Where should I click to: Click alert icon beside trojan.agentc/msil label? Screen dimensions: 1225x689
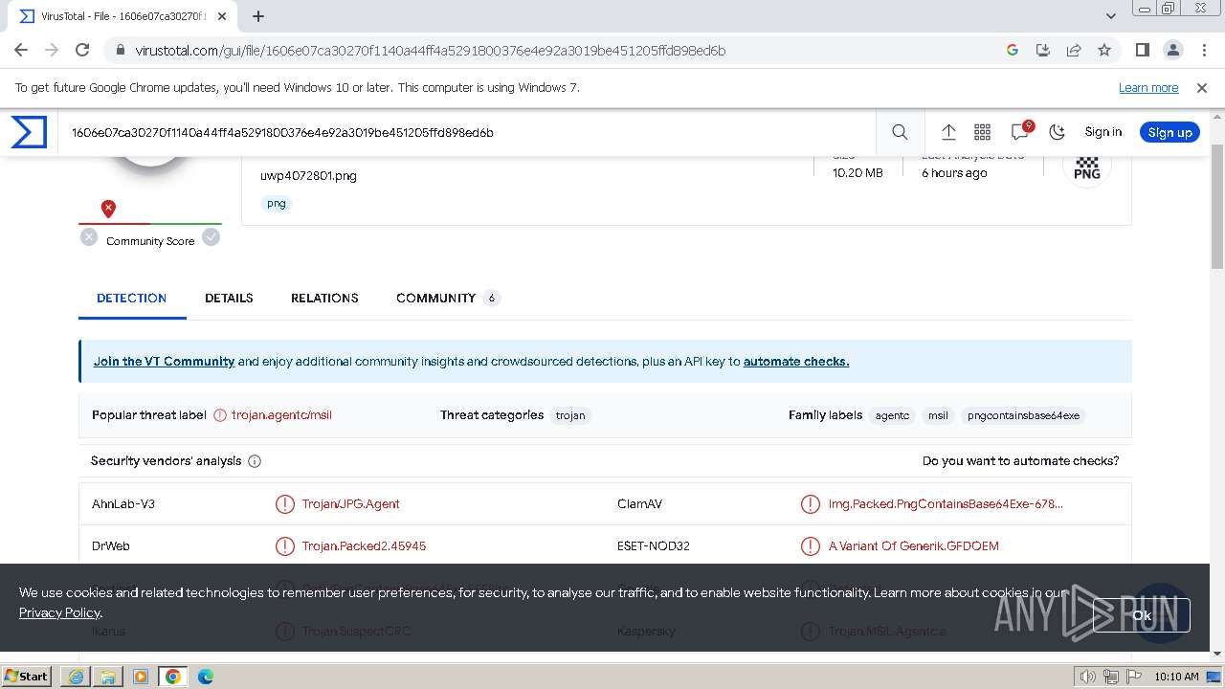coord(220,415)
